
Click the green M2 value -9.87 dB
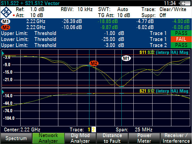coord(109,27)
